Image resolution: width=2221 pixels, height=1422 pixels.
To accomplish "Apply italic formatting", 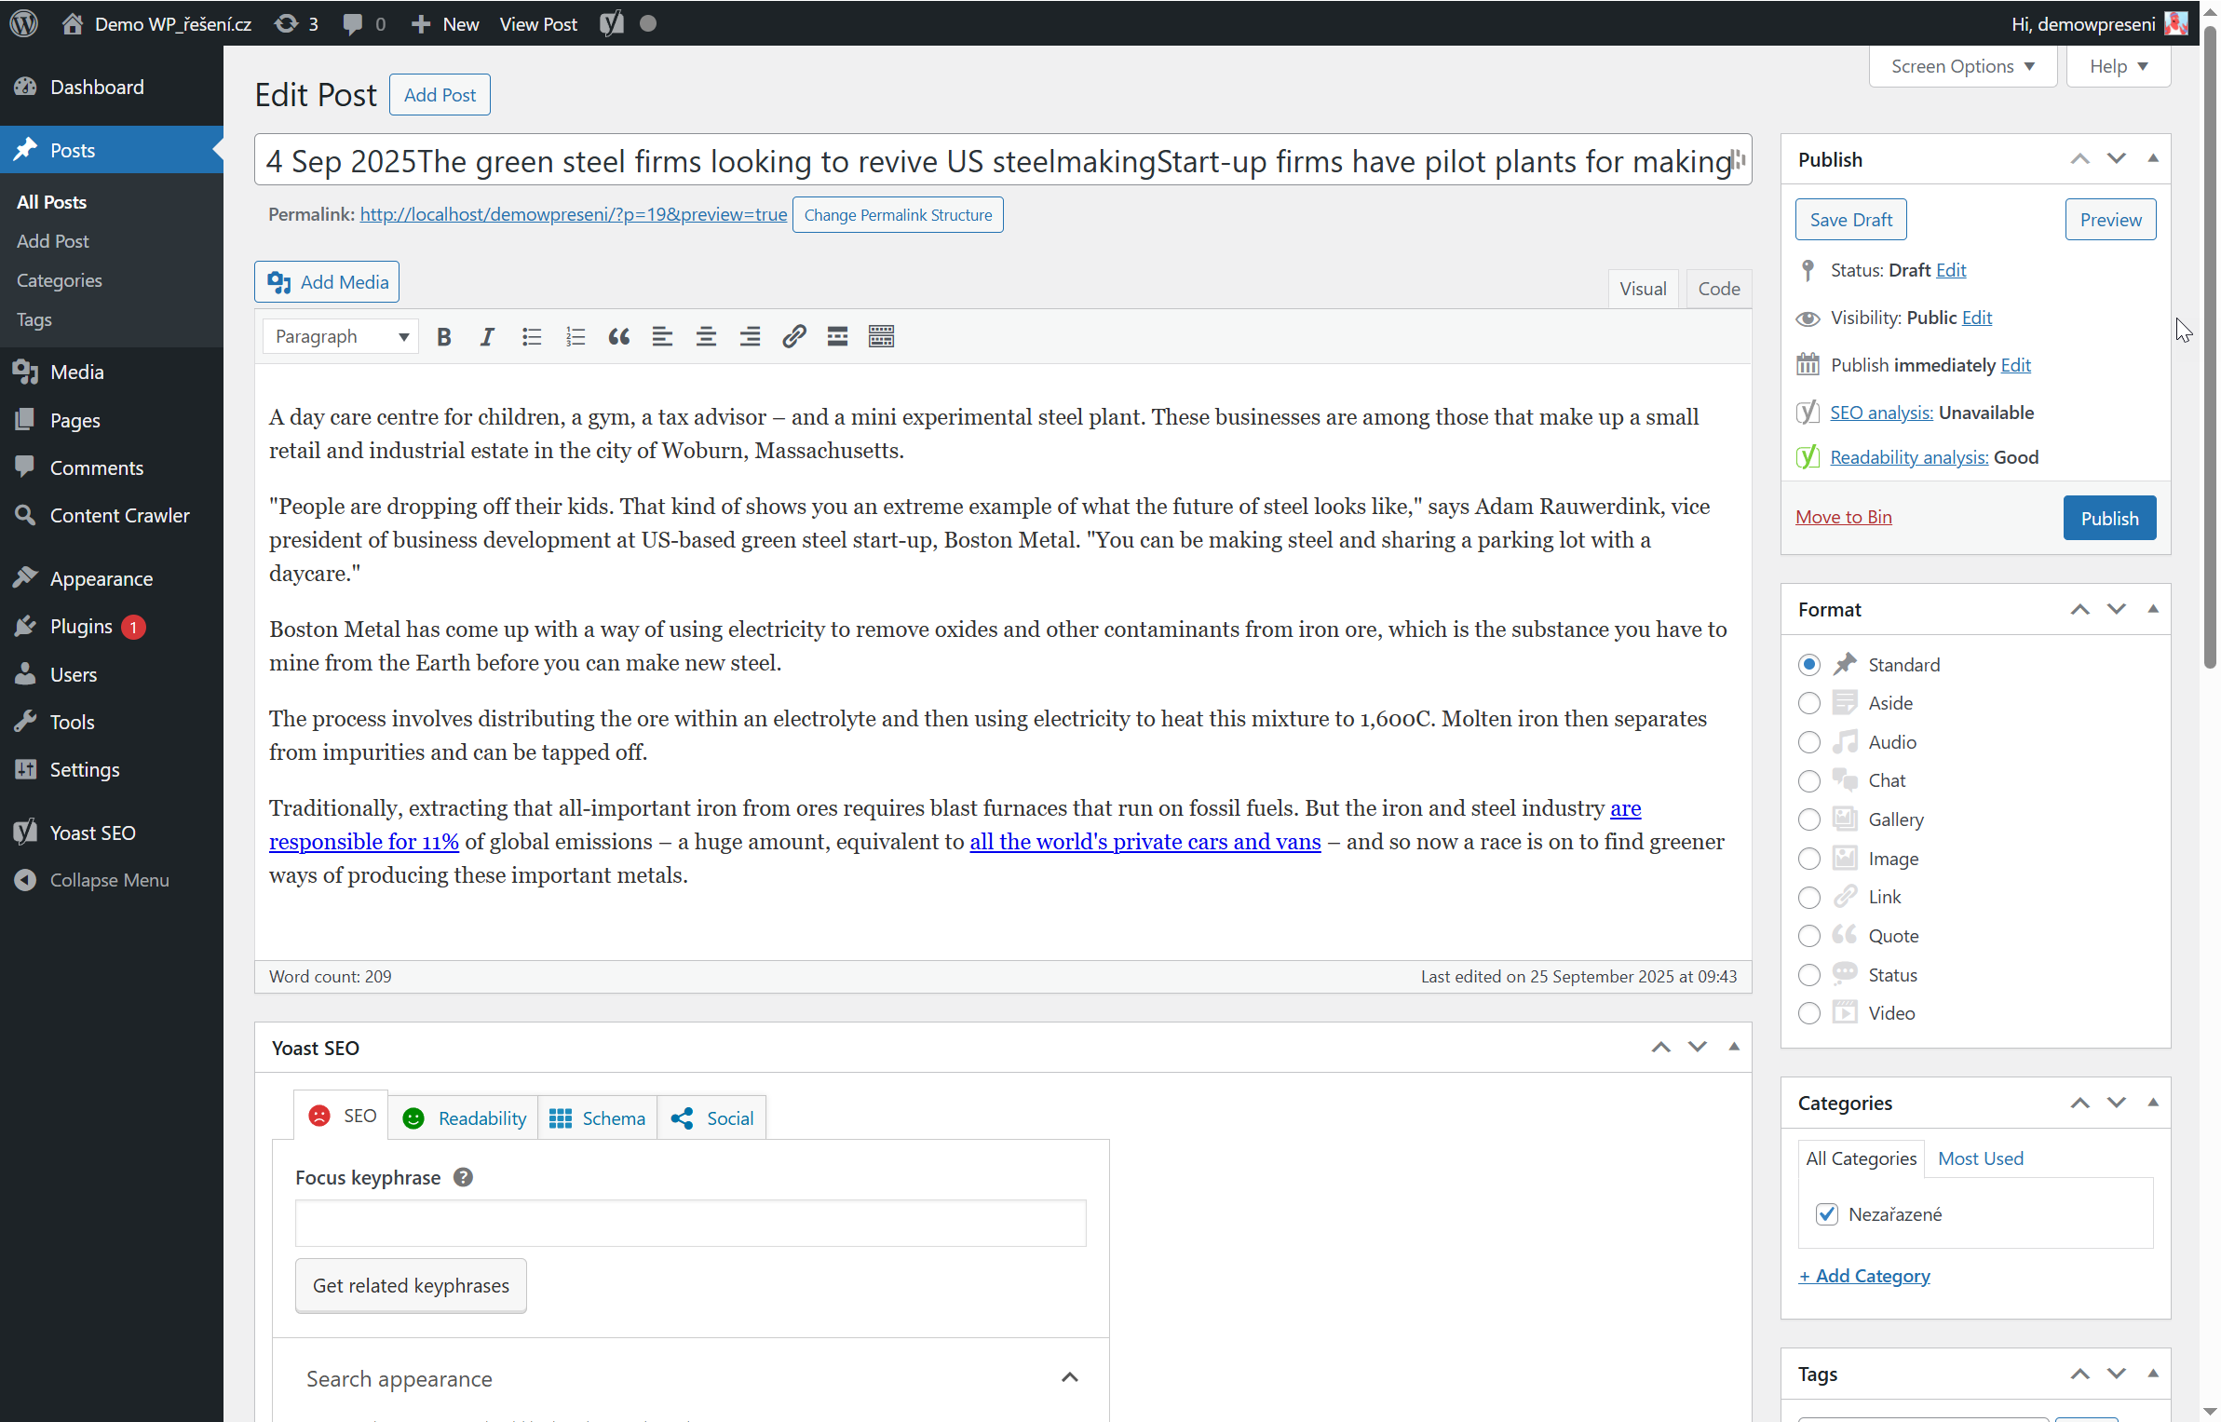I will click(x=487, y=337).
